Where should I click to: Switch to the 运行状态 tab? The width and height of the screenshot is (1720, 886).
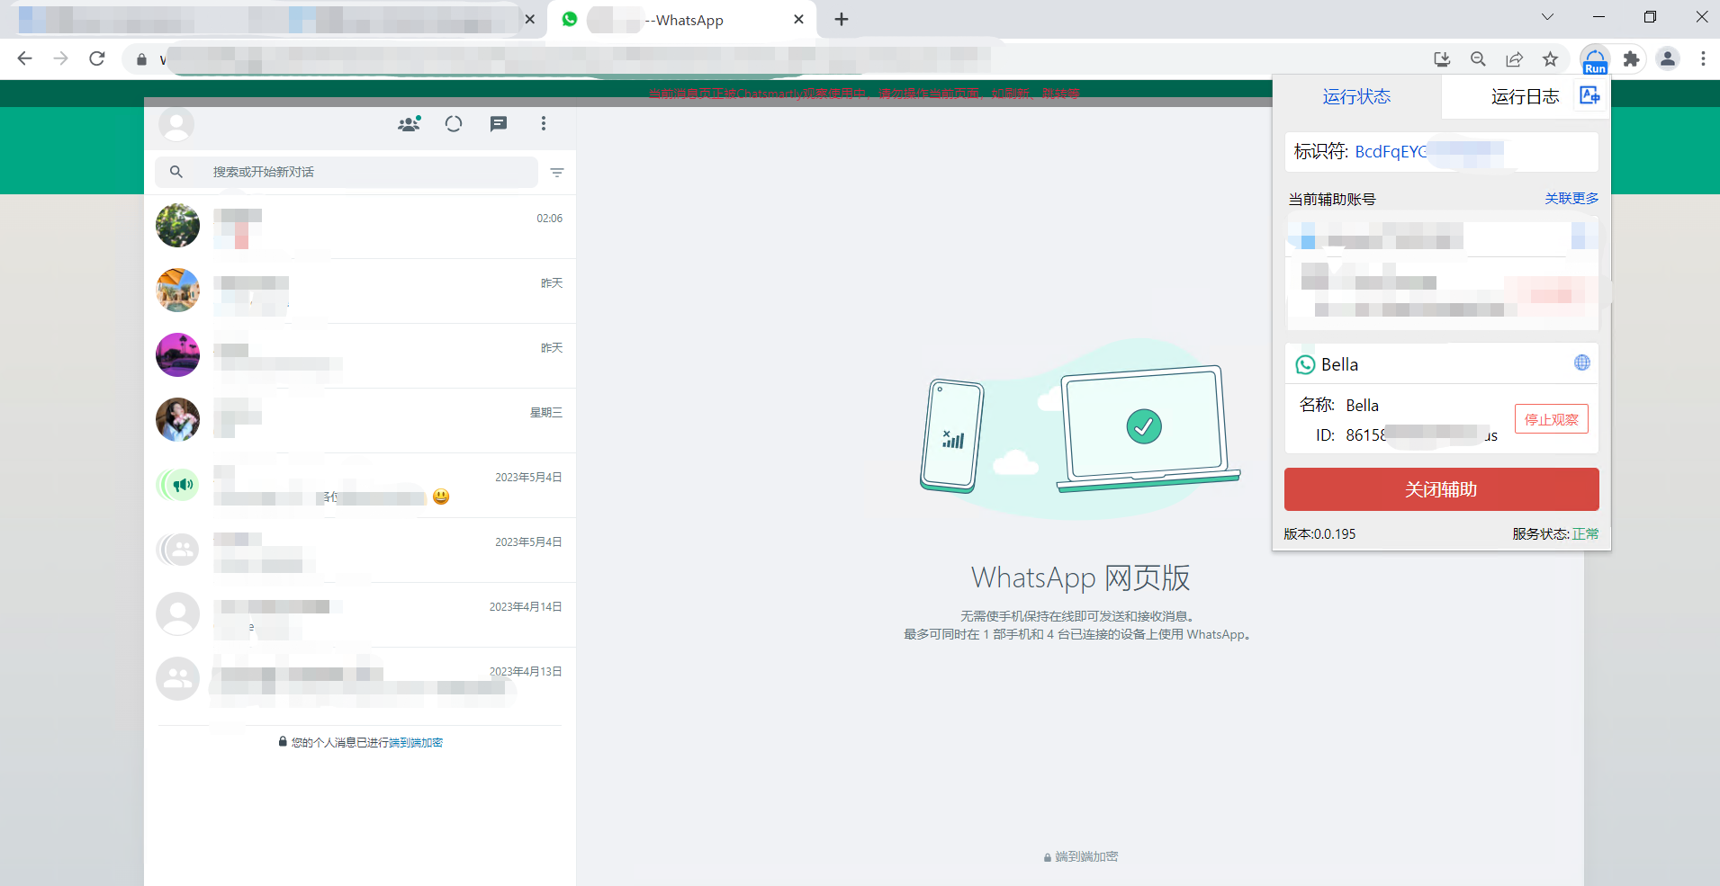(1356, 96)
